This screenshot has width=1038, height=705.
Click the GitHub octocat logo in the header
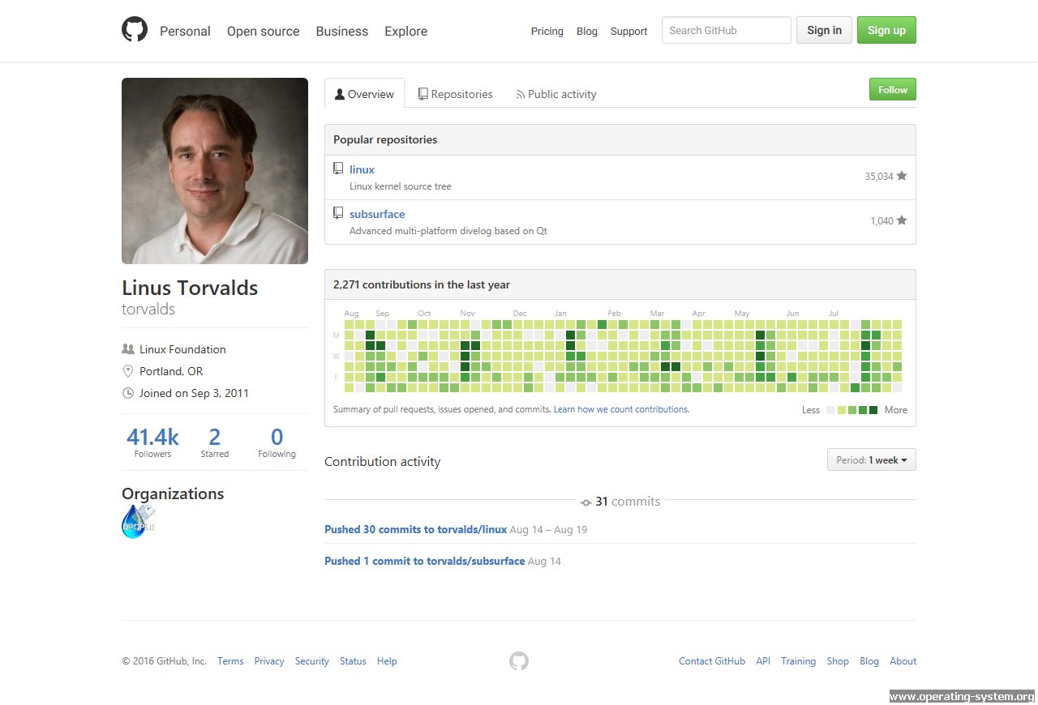134,28
